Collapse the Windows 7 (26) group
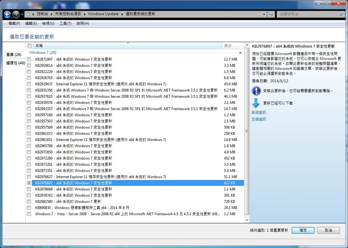 (240, 53)
